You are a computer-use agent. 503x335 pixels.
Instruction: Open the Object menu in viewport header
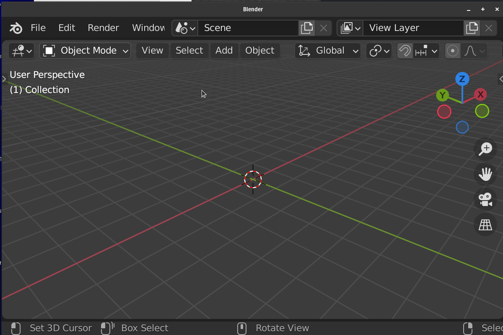[x=260, y=51]
